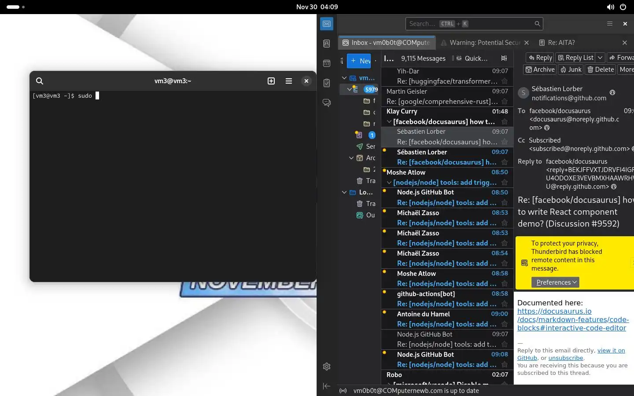
Task: Click the sender avatar for Sébastien Lorber
Action: tap(523, 93)
